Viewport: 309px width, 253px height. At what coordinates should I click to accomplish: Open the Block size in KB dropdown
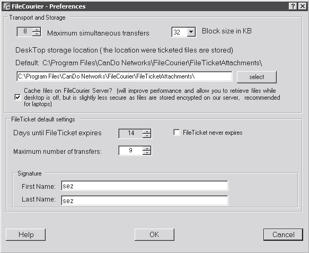coord(191,32)
